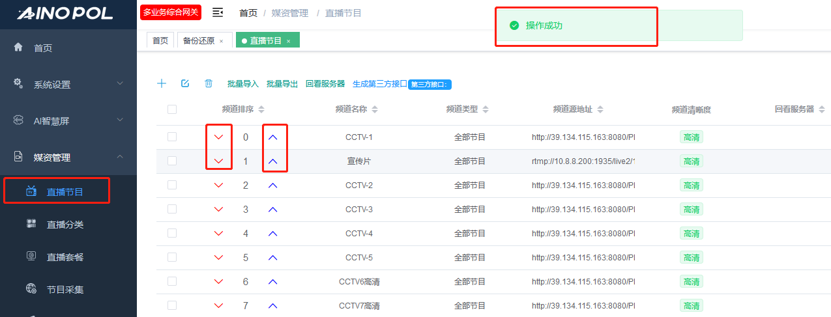Click blue up arrow for CCTV7高清 row
This screenshot has width=831, height=317.
pos(273,306)
